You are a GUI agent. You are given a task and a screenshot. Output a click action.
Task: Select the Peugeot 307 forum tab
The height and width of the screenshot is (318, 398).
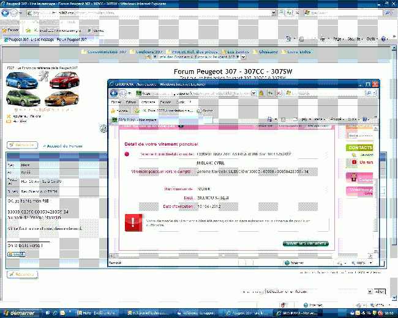pyautogui.click(x=48, y=40)
